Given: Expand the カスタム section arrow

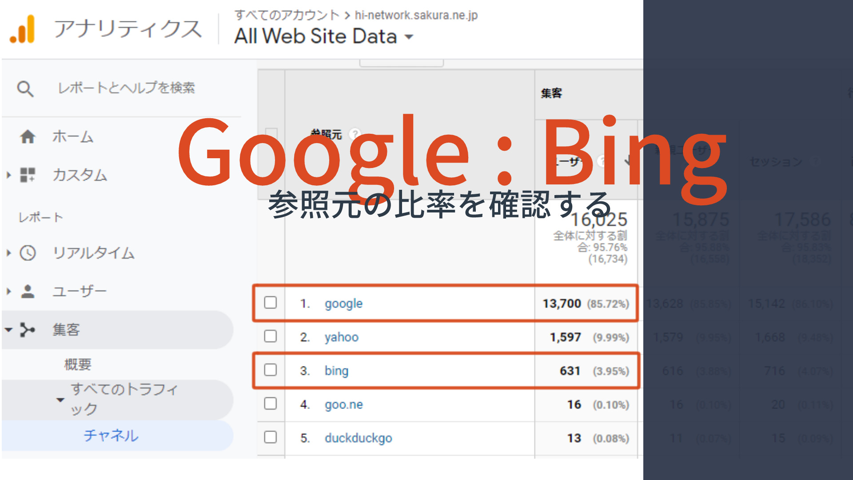Looking at the screenshot, I should coord(8,175).
